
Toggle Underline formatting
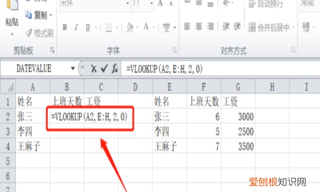tap(88, 27)
